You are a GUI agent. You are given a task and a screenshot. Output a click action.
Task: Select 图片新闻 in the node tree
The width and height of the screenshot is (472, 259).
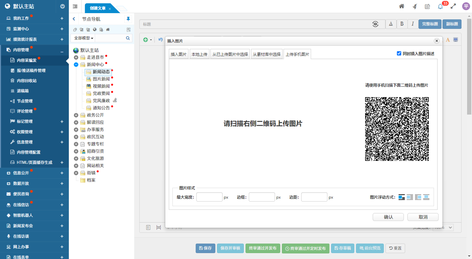click(101, 79)
